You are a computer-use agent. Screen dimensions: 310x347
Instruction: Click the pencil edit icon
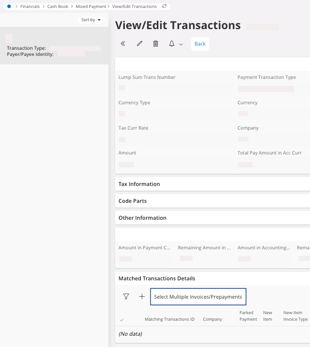(x=139, y=44)
